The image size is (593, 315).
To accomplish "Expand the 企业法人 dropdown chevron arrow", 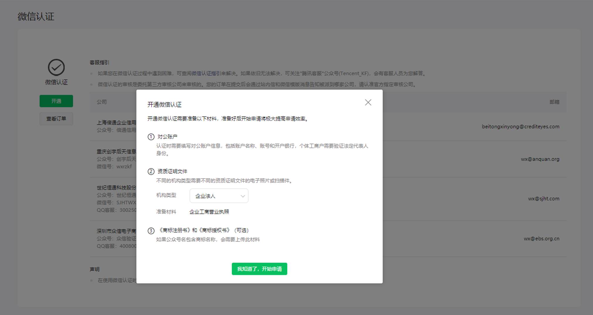I will click(243, 196).
